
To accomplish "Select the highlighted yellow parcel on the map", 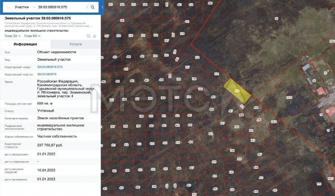I will (237, 91).
